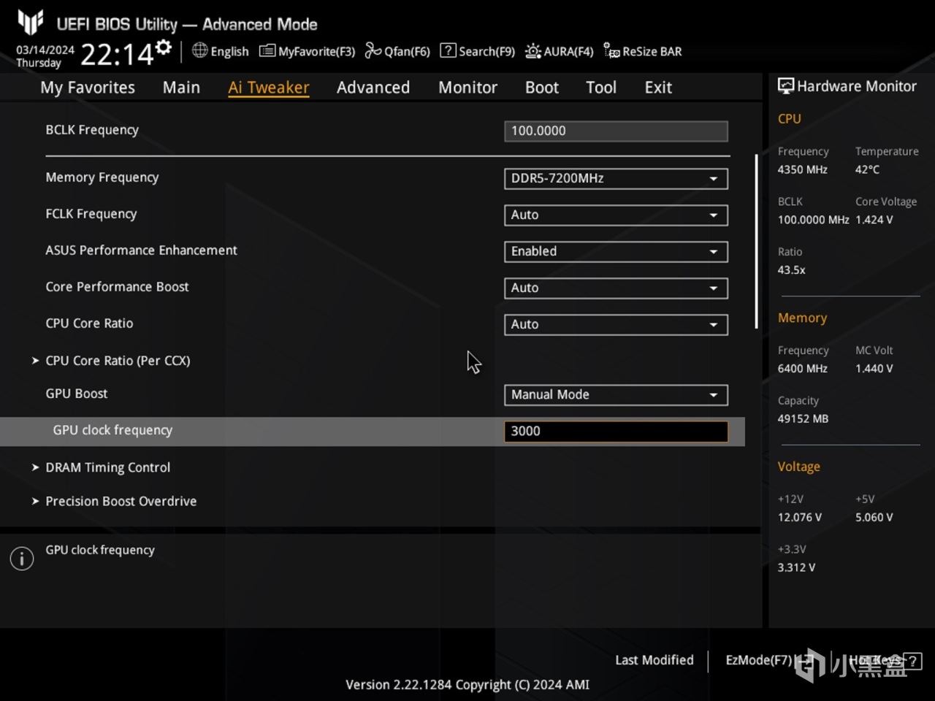Click the BCLK Frequency label
935x701 pixels.
pyautogui.click(x=92, y=130)
